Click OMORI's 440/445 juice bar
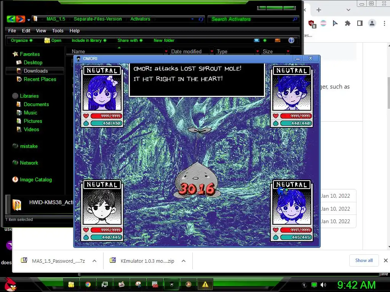 click(x=107, y=237)
